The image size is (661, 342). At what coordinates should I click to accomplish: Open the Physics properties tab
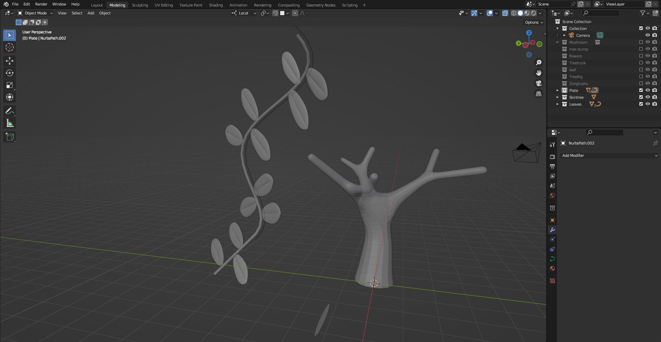(x=552, y=239)
